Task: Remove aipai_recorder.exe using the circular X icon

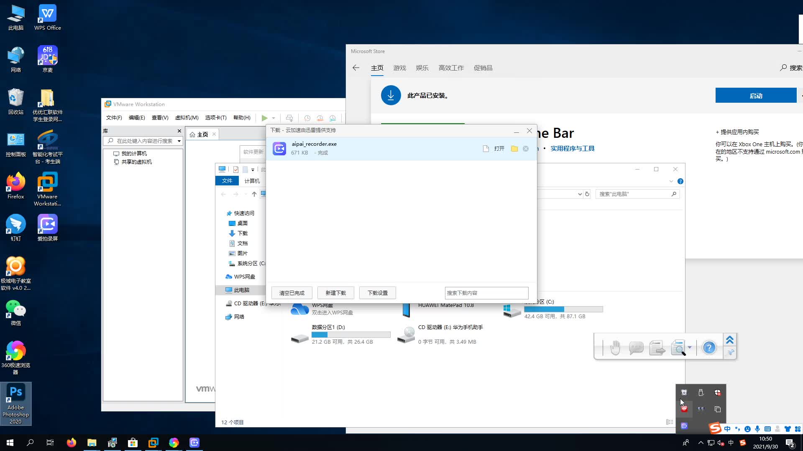Action: coord(526,149)
